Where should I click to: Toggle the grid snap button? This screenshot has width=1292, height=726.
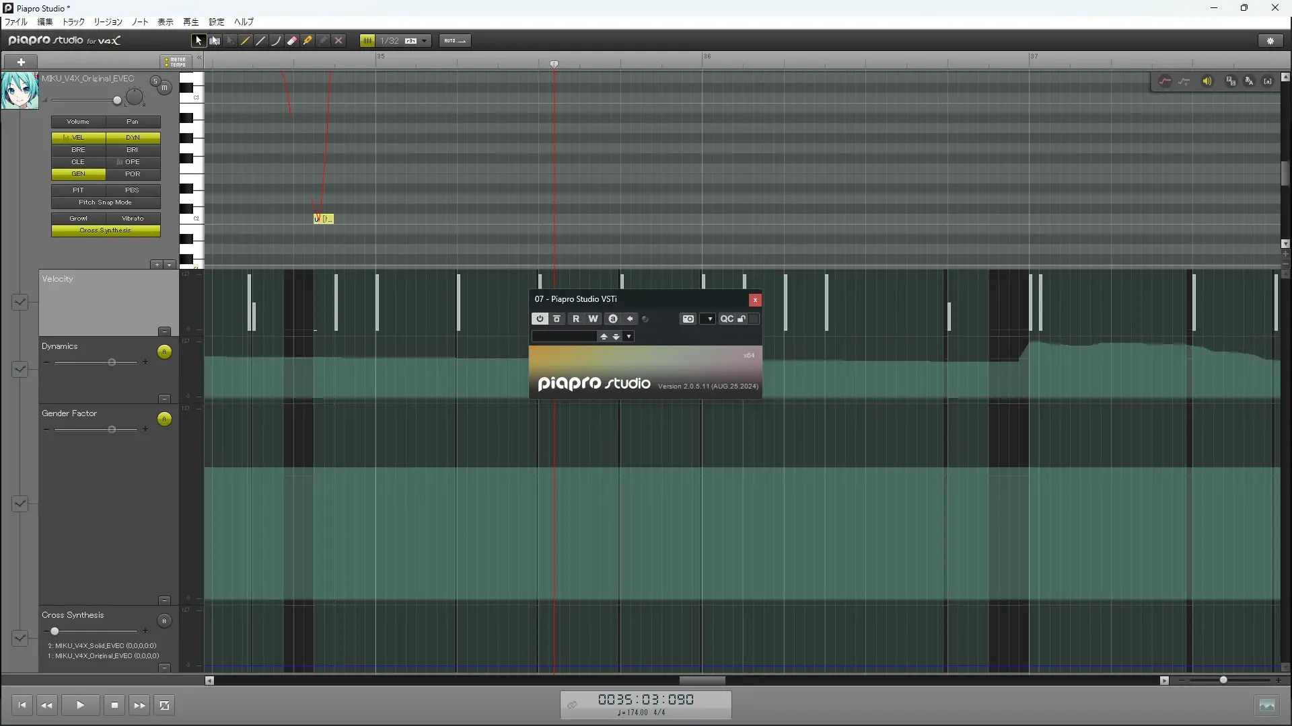point(367,41)
